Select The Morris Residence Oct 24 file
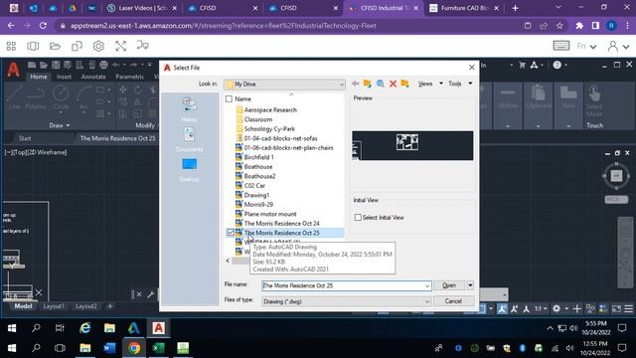 [x=281, y=223]
